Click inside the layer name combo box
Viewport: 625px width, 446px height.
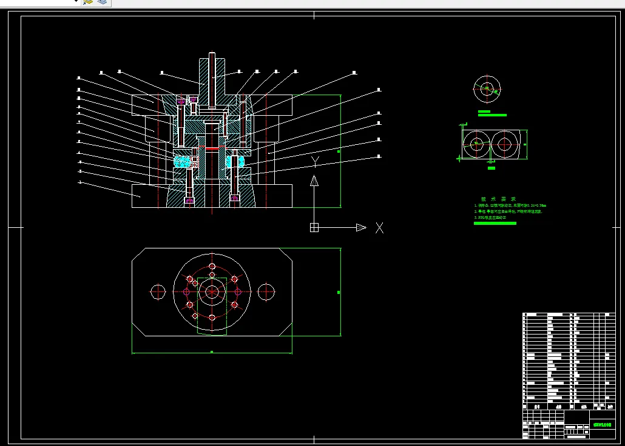pos(36,2)
